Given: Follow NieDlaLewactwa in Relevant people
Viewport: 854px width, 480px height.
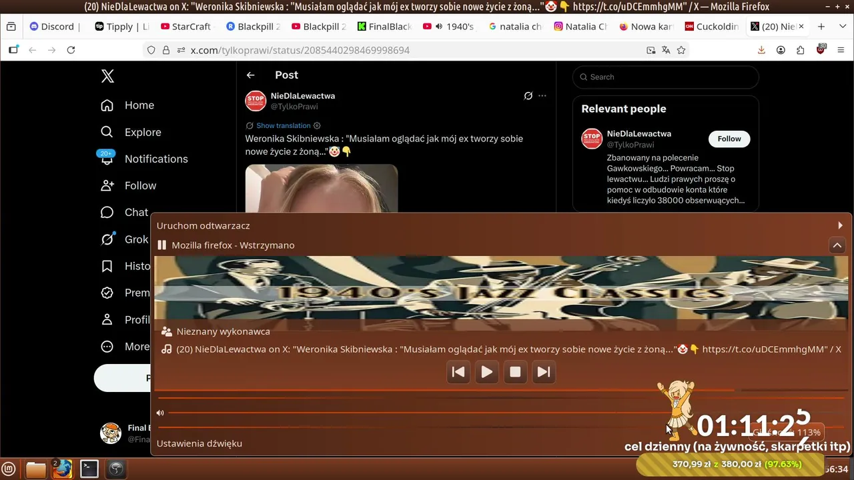Looking at the screenshot, I should tap(729, 139).
